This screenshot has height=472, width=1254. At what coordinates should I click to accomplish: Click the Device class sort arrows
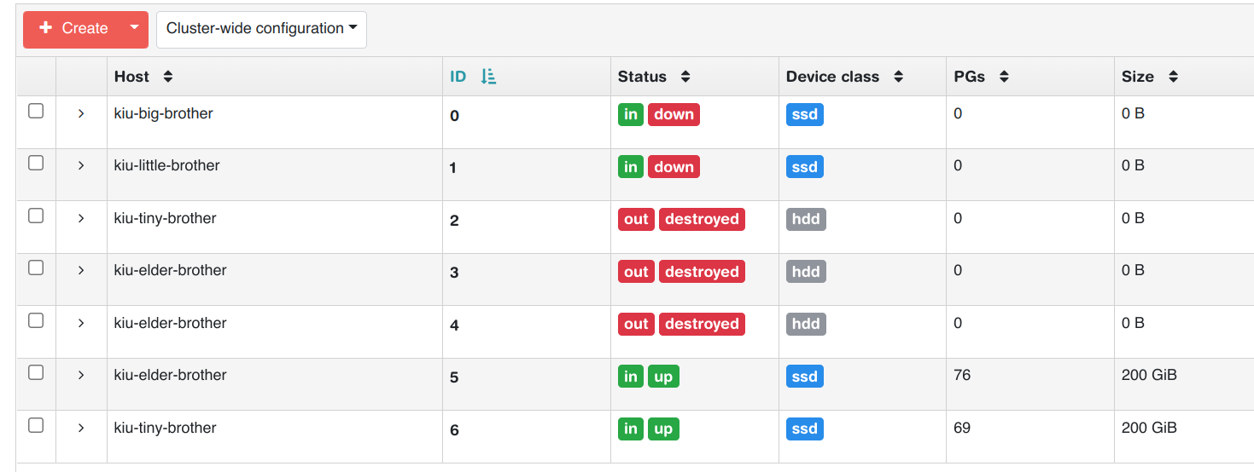click(898, 77)
